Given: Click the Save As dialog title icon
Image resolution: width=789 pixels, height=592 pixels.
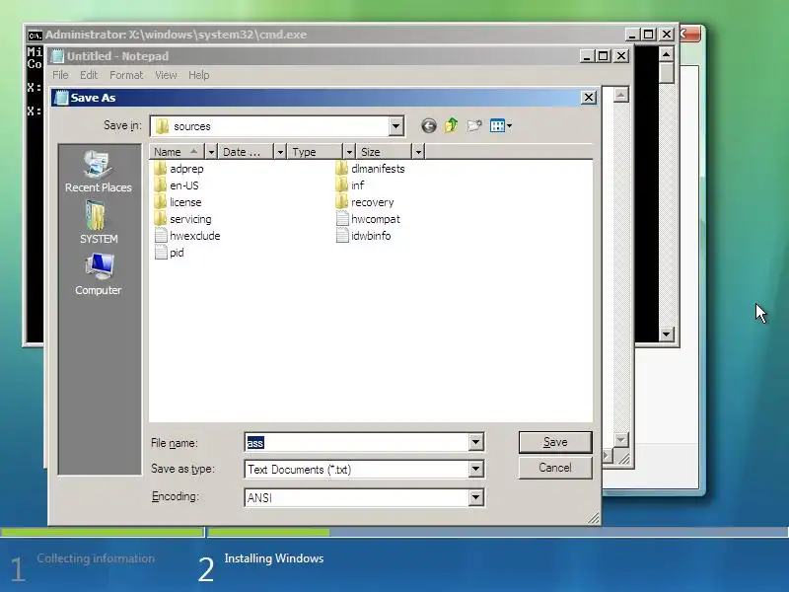Looking at the screenshot, I should pyautogui.click(x=61, y=98).
